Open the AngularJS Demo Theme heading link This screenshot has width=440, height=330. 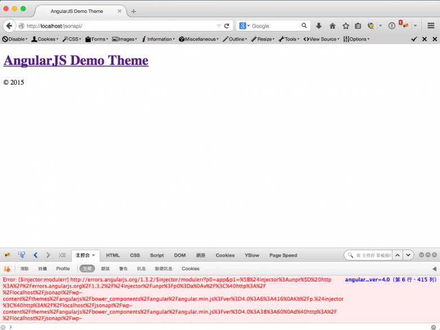(x=76, y=60)
